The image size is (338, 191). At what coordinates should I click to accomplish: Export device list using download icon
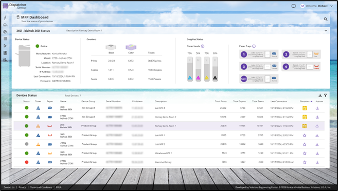(320, 95)
